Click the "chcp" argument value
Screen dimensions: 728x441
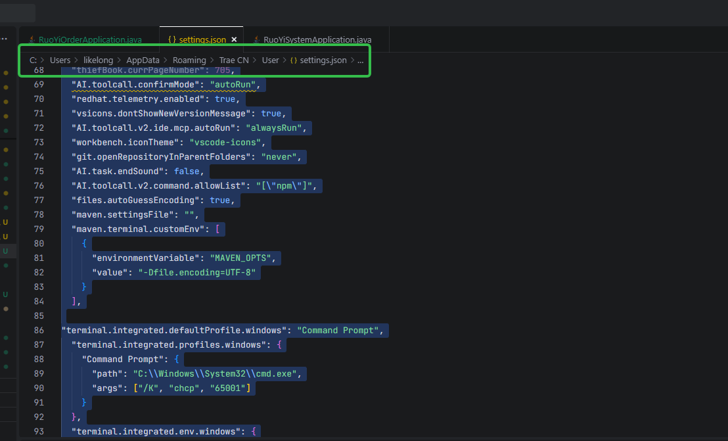click(184, 388)
